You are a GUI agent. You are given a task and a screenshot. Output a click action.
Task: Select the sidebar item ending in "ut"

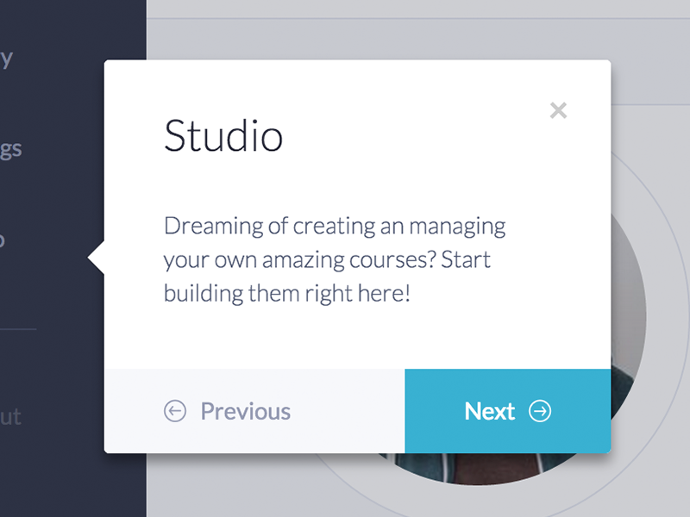click(x=10, y=418)
